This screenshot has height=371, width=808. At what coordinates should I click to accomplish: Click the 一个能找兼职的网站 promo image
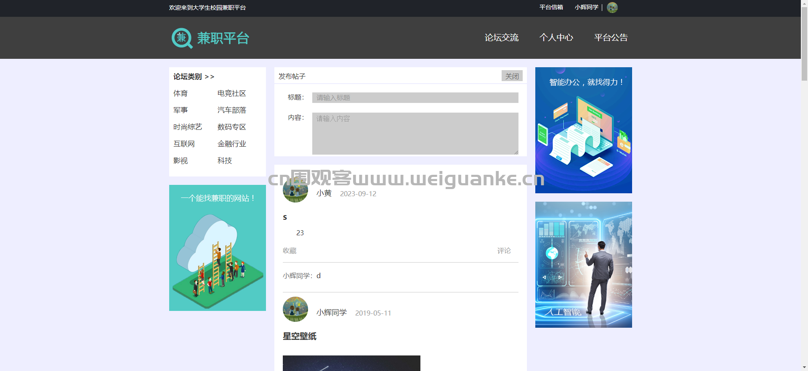[x=218, y=248]
